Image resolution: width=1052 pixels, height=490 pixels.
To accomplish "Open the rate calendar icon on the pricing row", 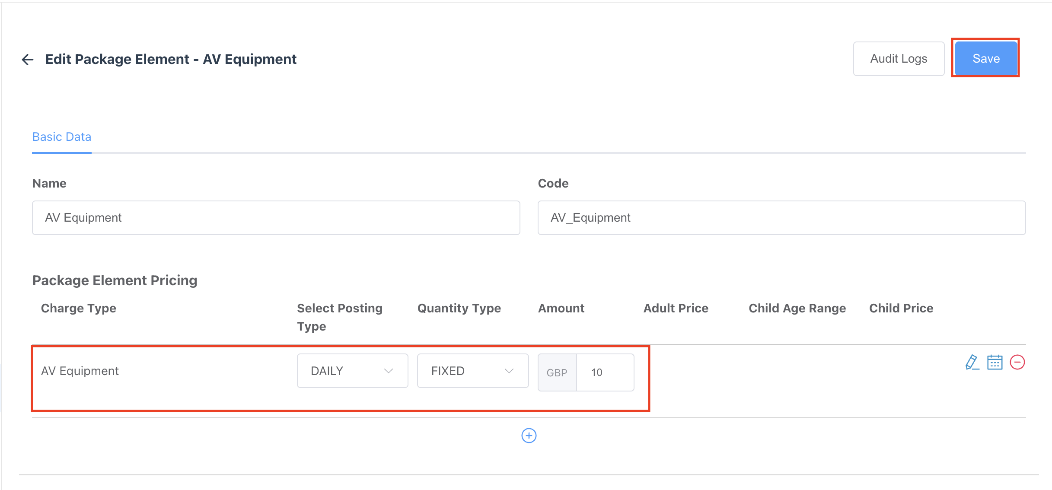I will (x=995, y=363).
